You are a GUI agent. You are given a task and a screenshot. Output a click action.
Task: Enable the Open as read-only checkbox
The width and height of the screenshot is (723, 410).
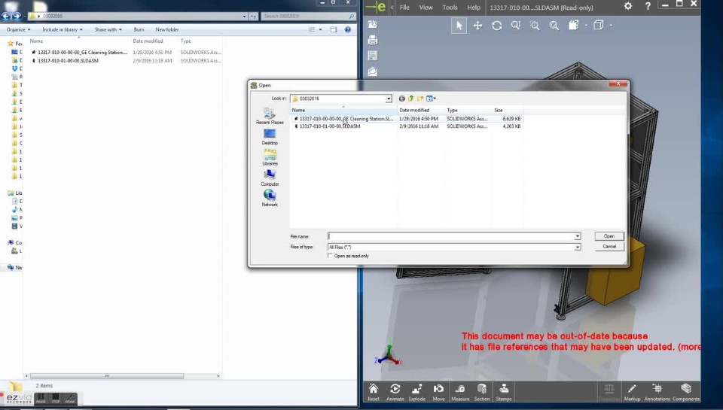(330, 256)
